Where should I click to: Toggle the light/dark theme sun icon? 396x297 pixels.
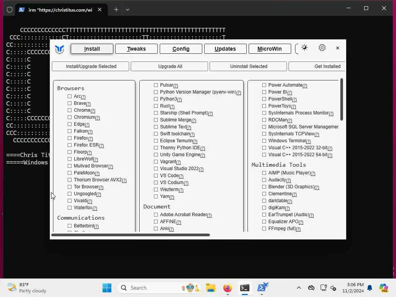[x=304, y=48]
